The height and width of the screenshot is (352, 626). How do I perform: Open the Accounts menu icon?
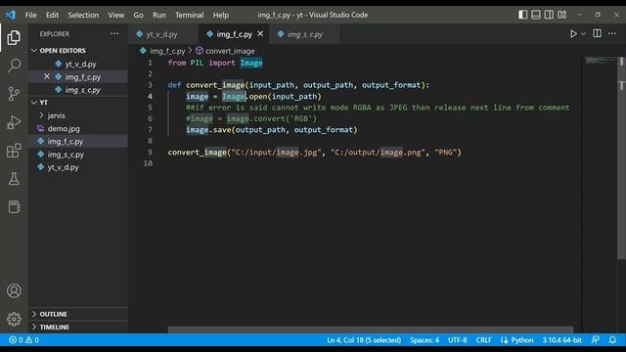[14, 290]
